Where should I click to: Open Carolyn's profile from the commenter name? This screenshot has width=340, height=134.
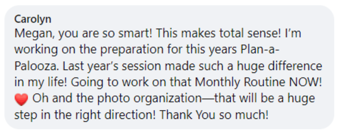coord(33,19)
